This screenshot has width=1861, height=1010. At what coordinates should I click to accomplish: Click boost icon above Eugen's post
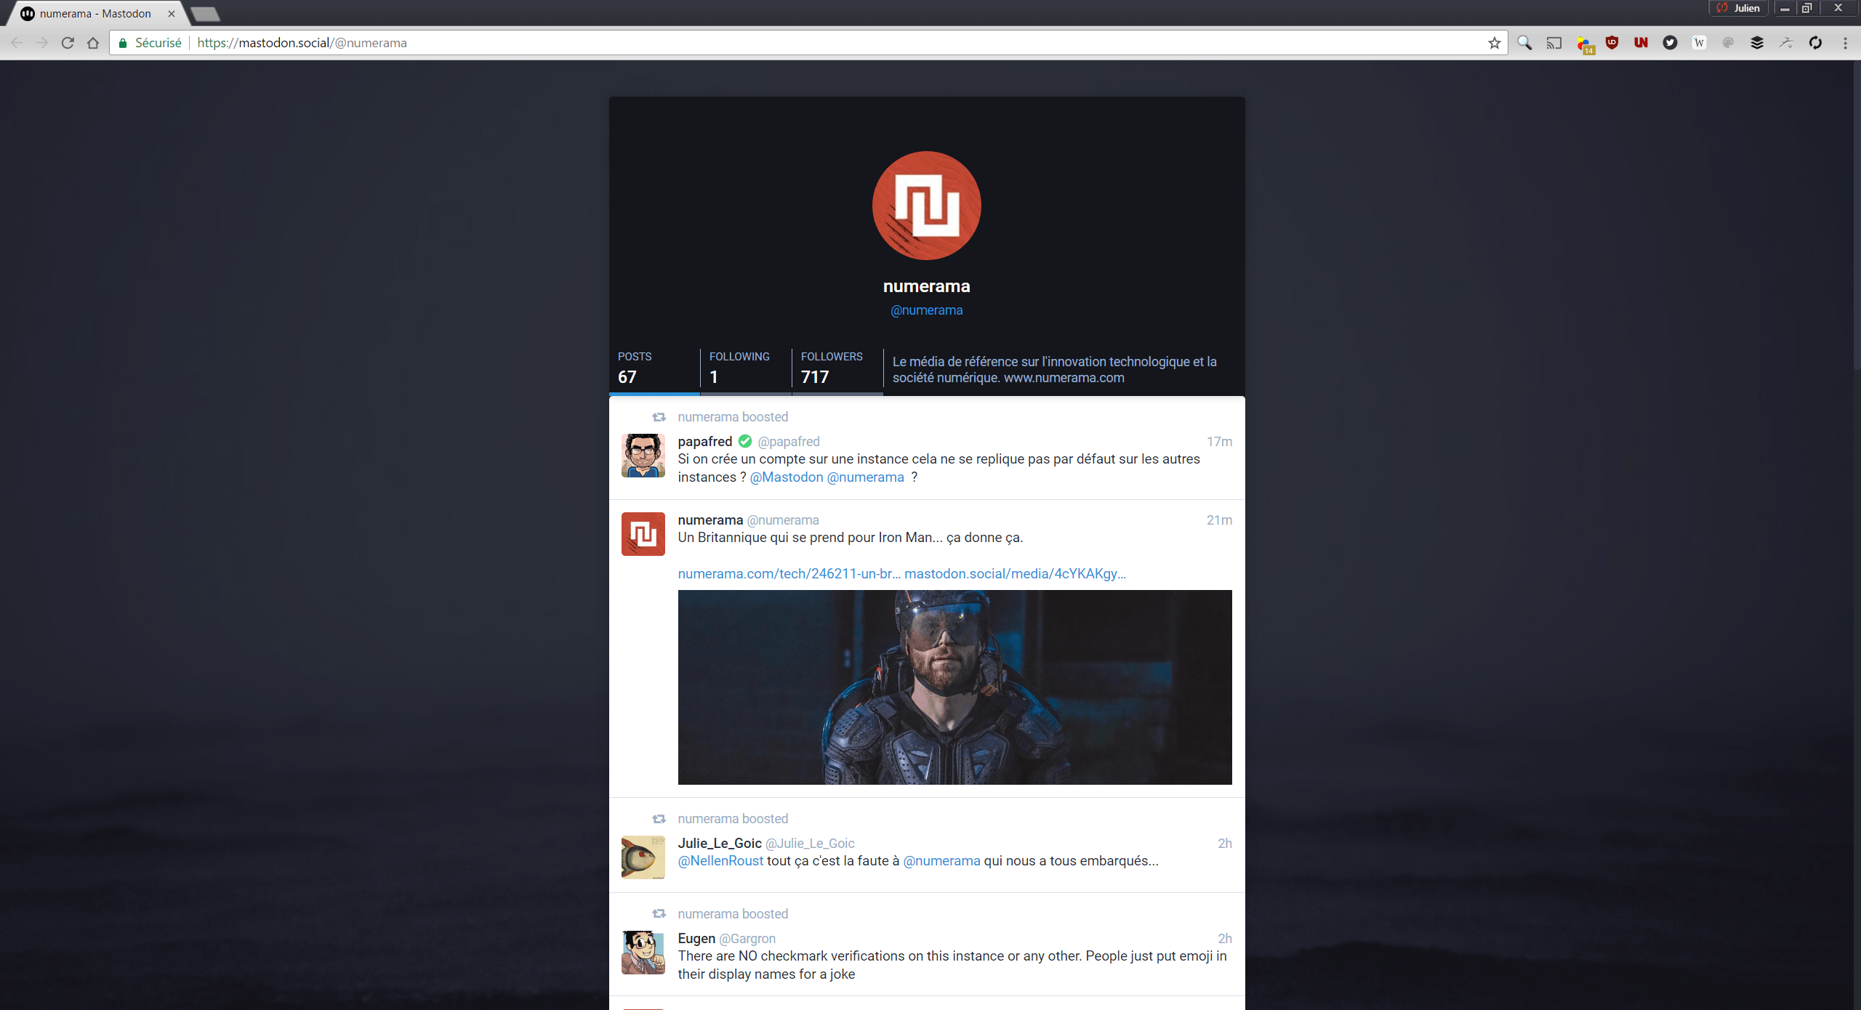click(659, 914)
